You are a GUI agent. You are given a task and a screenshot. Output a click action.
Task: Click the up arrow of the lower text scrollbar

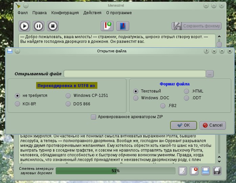click(x=219, y=157)
